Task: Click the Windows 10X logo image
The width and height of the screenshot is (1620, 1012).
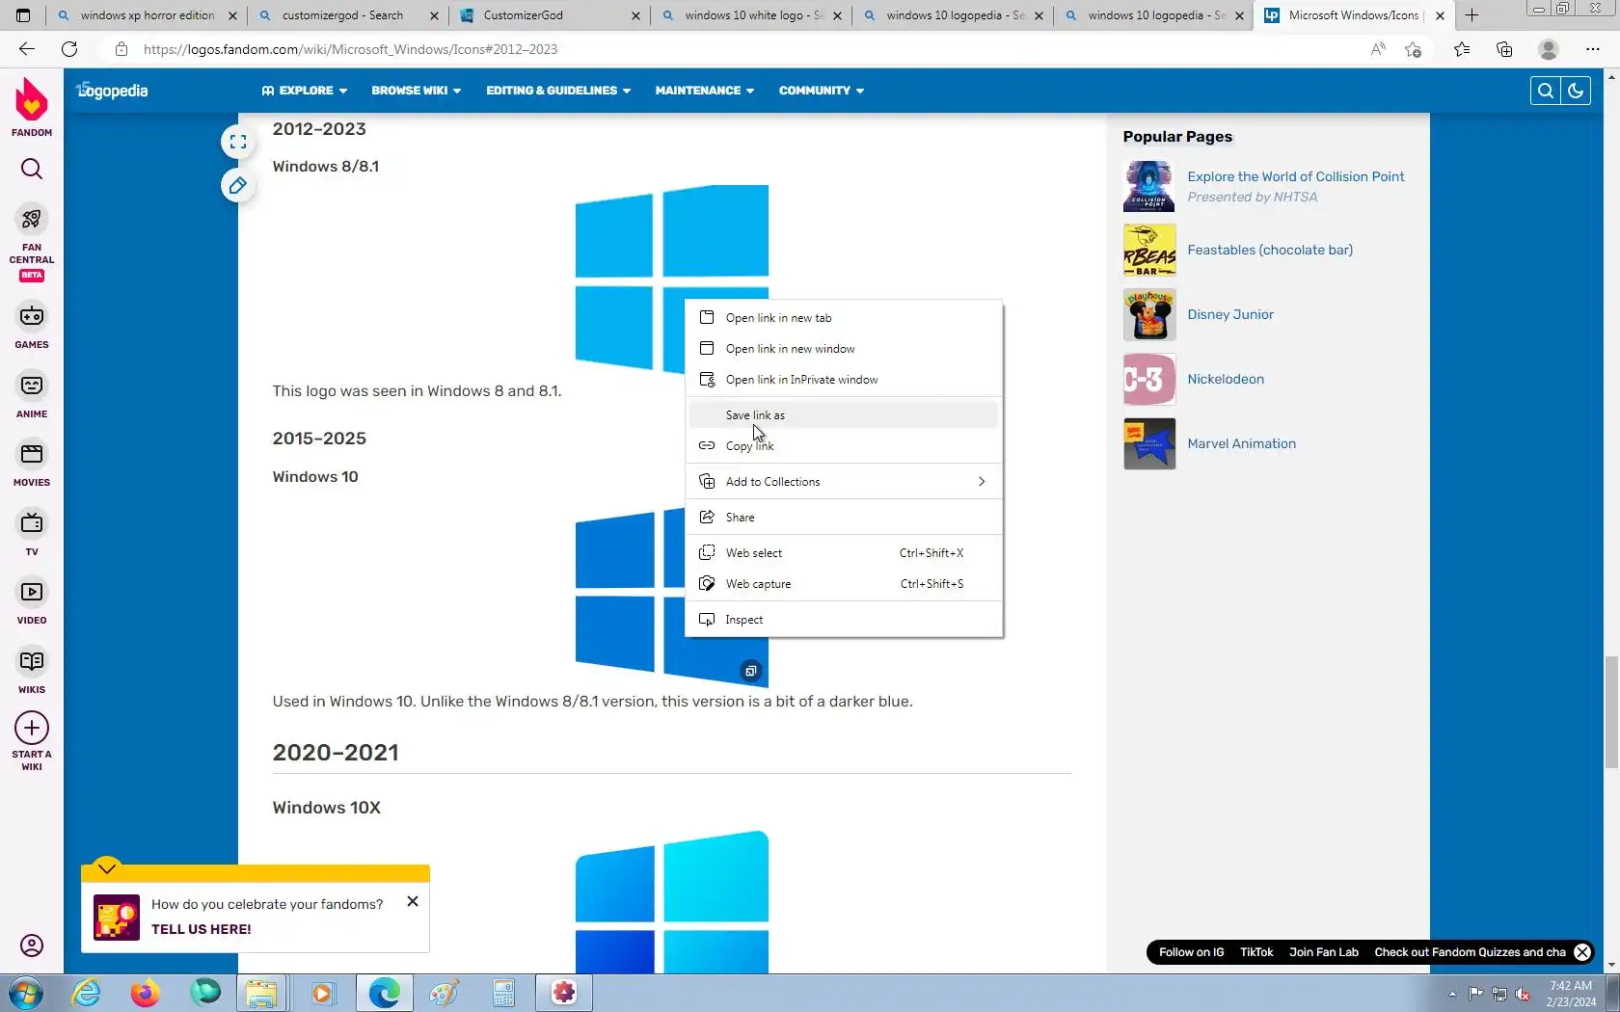Action: tap(672, 902)
